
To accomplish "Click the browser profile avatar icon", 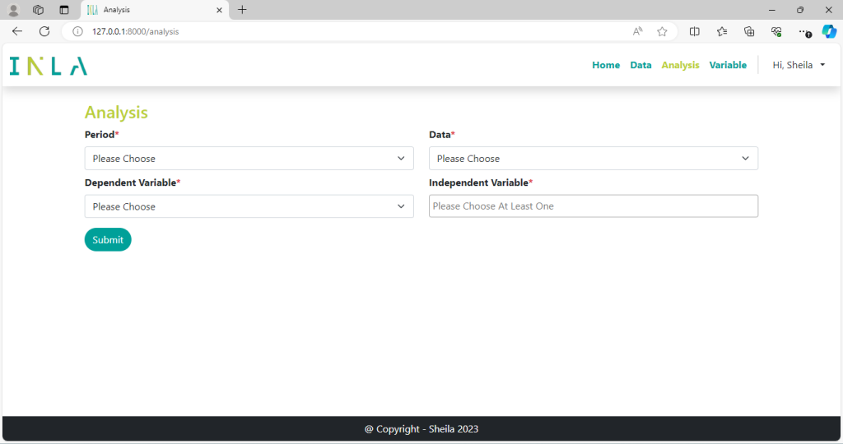I will pyautogui.click(x=13, y=10).
